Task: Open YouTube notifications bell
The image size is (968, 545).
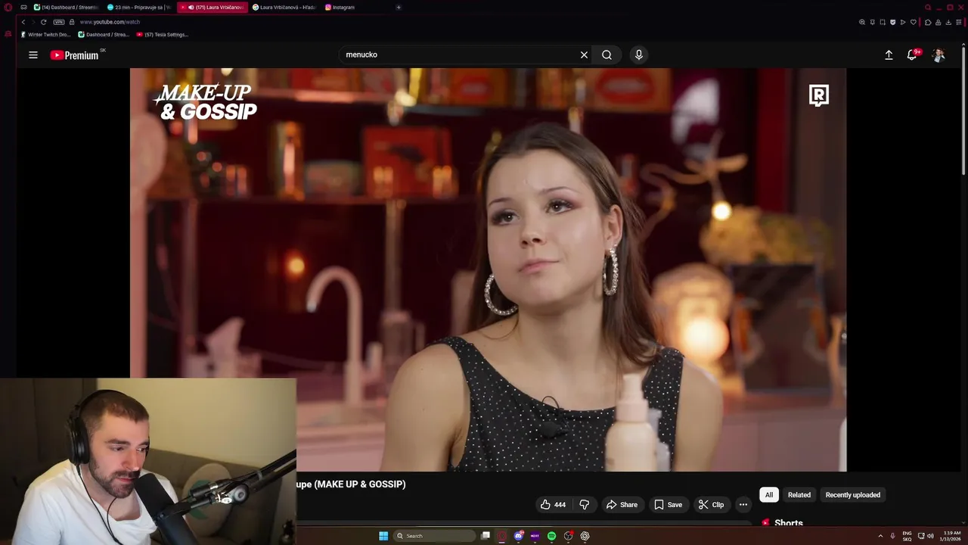Action: click(912, 55)
